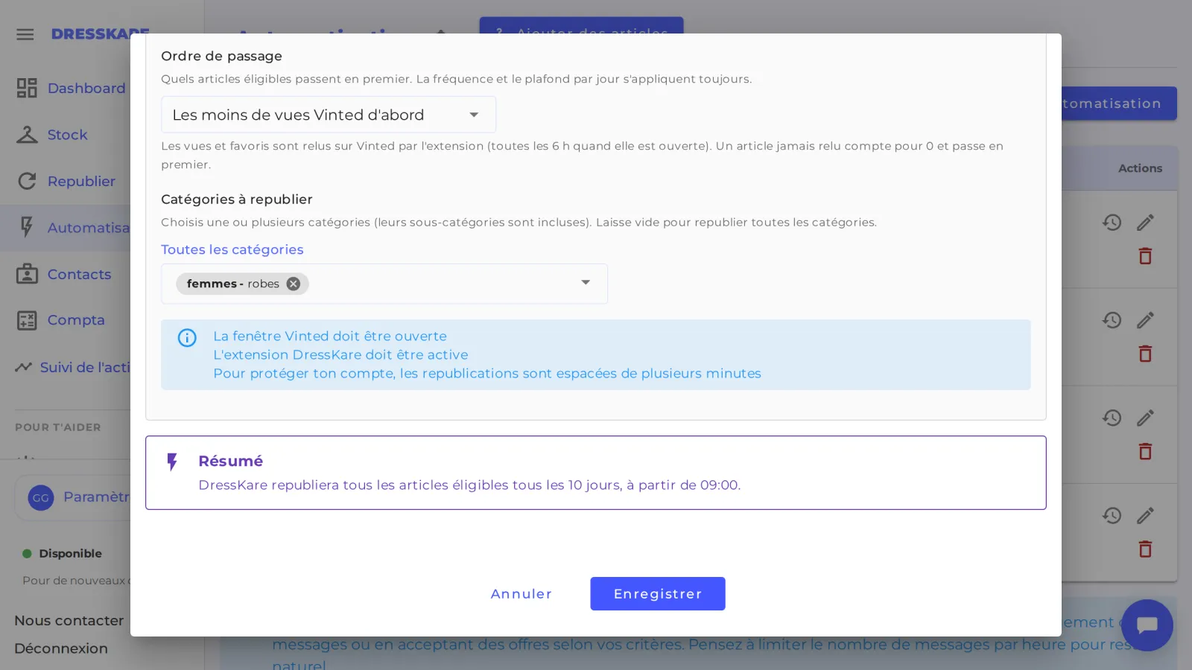The image size is (1192, 670).
Task: Click the Résumé lightning bolt icon
Action: click(172, 462)
